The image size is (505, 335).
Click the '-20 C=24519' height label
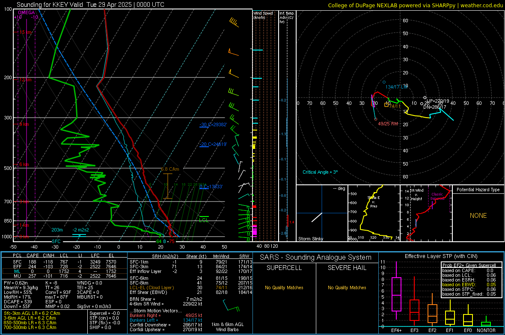click(x=213, y=144)
